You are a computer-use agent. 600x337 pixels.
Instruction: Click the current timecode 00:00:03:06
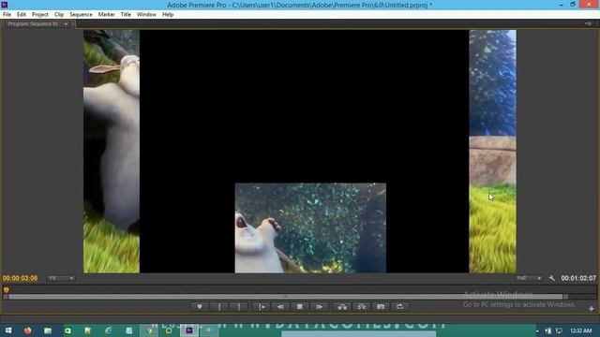[x=20, y=278]
